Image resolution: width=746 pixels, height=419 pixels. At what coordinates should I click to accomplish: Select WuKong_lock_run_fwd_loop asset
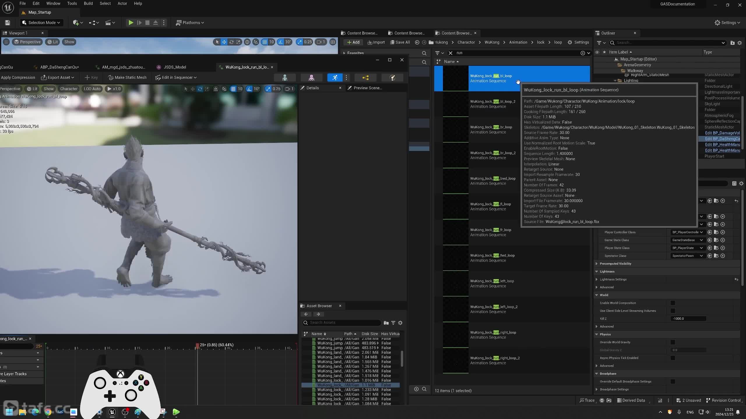(512, 258)
